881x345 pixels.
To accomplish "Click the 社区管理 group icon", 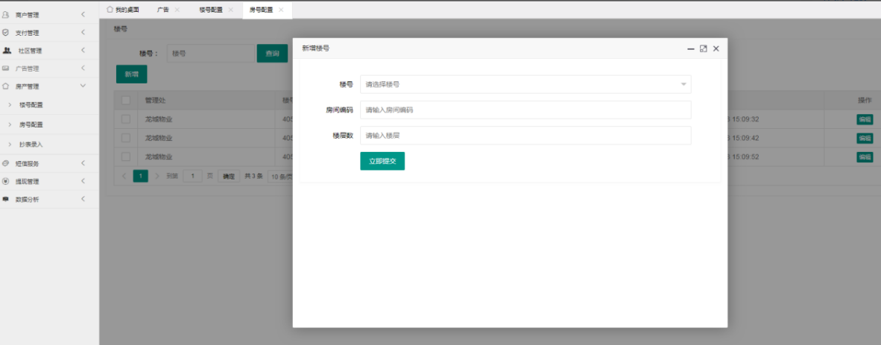I will (7, 51).
